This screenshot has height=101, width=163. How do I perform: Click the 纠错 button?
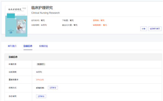[x=143, y=29]
